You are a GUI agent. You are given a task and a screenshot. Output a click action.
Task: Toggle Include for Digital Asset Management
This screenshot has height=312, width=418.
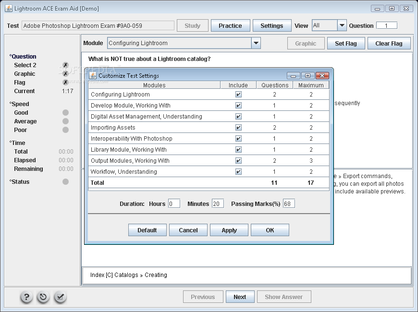tap(238, 117)
